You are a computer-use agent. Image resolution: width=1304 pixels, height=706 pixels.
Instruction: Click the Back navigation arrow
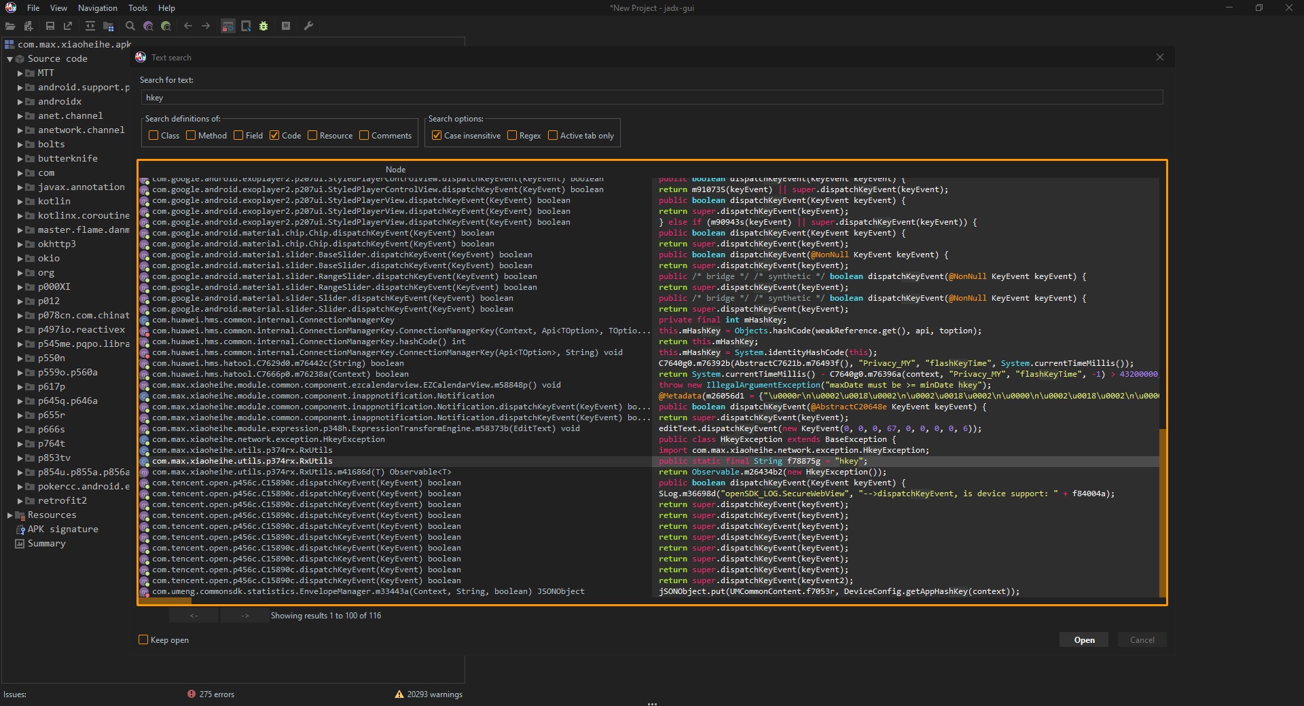[x=188, y=26]
